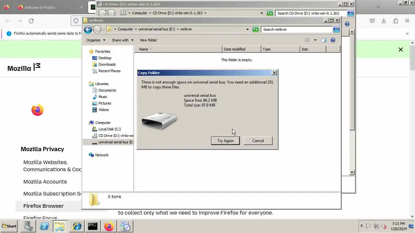Open Recent Places in the sidebar
The width and height of the screenshot is (415, 233).
pyautogui.click(x=109, y=71)
